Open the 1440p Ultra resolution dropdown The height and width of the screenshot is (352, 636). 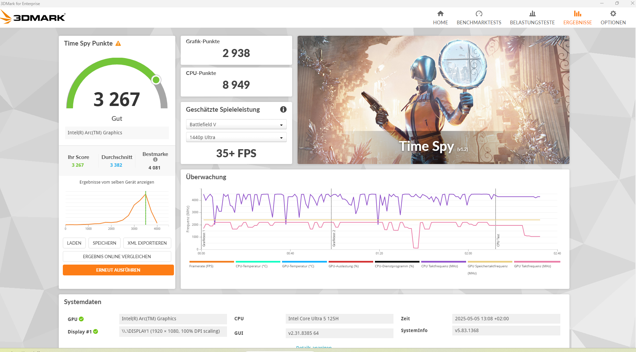(236, 137)
